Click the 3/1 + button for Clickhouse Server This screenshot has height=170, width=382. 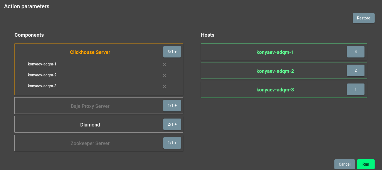(x=172, y=52)
